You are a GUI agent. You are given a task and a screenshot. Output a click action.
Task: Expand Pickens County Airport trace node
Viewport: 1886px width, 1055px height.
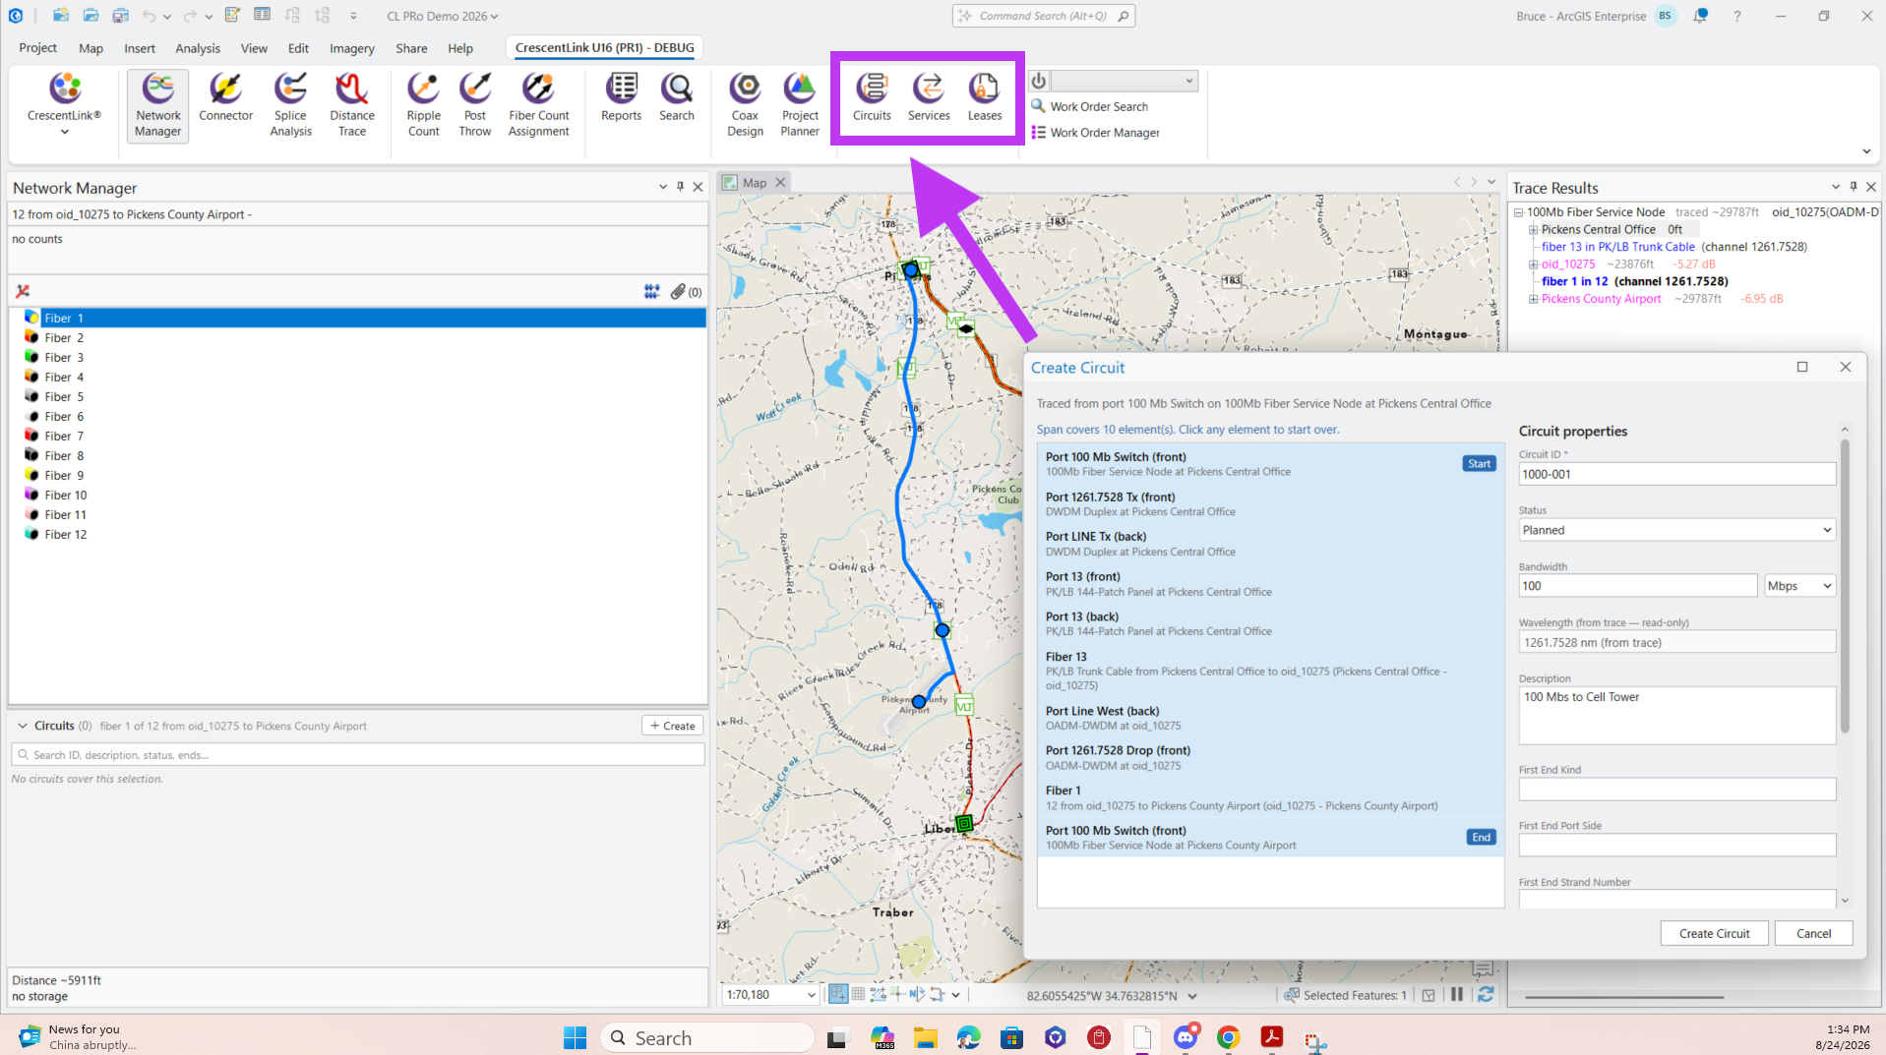(1533, 299)
